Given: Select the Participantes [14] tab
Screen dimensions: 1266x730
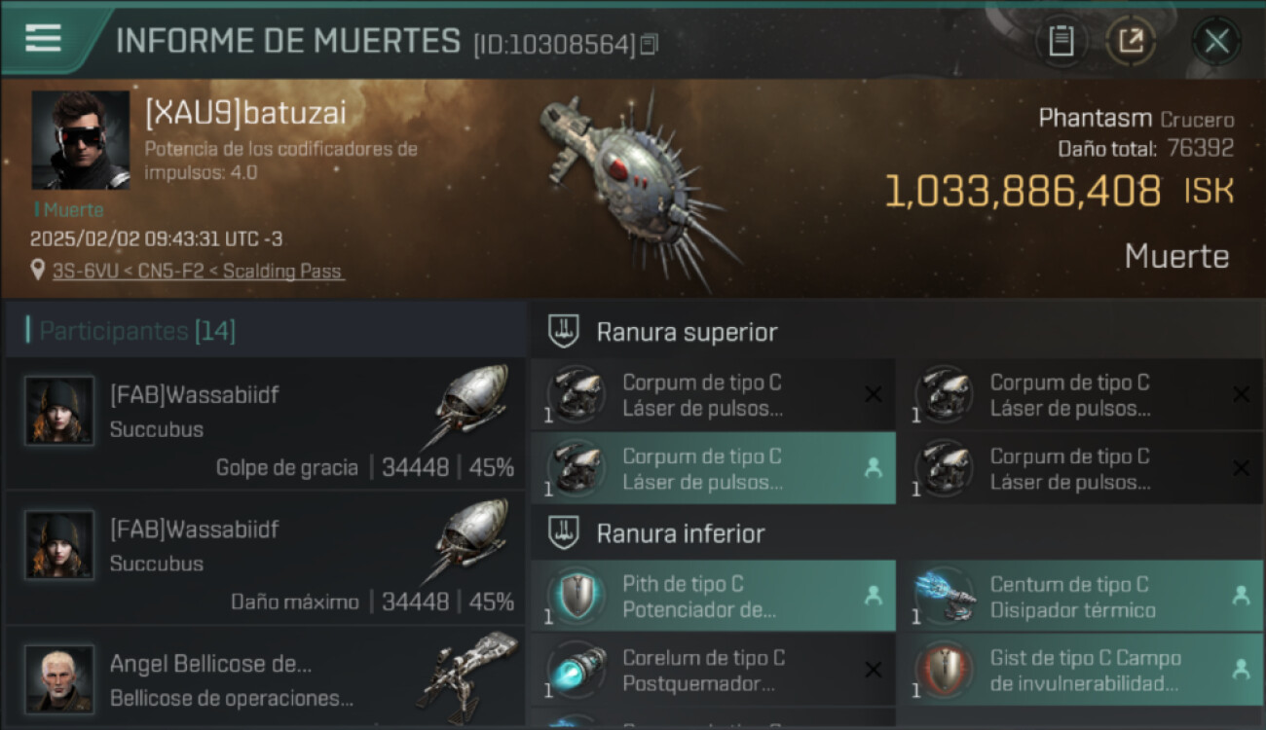Looking at the screenshot, I should (x=136, y=331).
